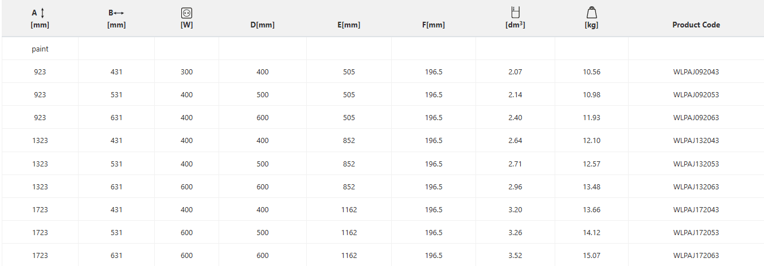Click the vertical height arrow icon beside A

click(x=42, y=13)
